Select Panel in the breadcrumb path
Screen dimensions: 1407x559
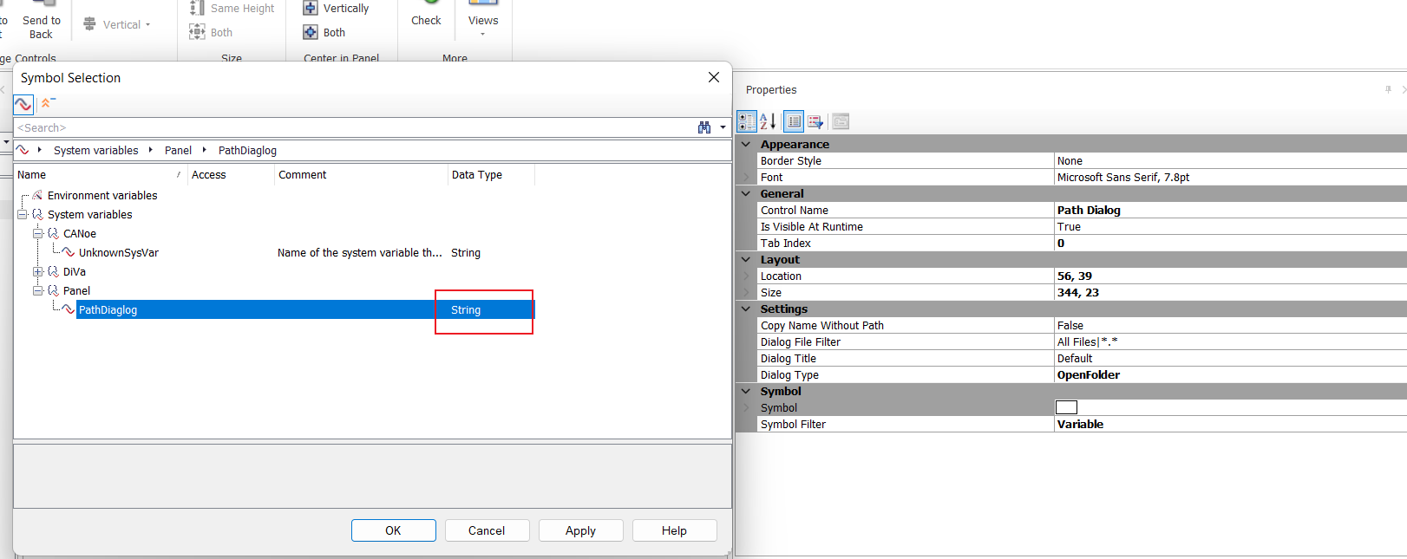178,150
